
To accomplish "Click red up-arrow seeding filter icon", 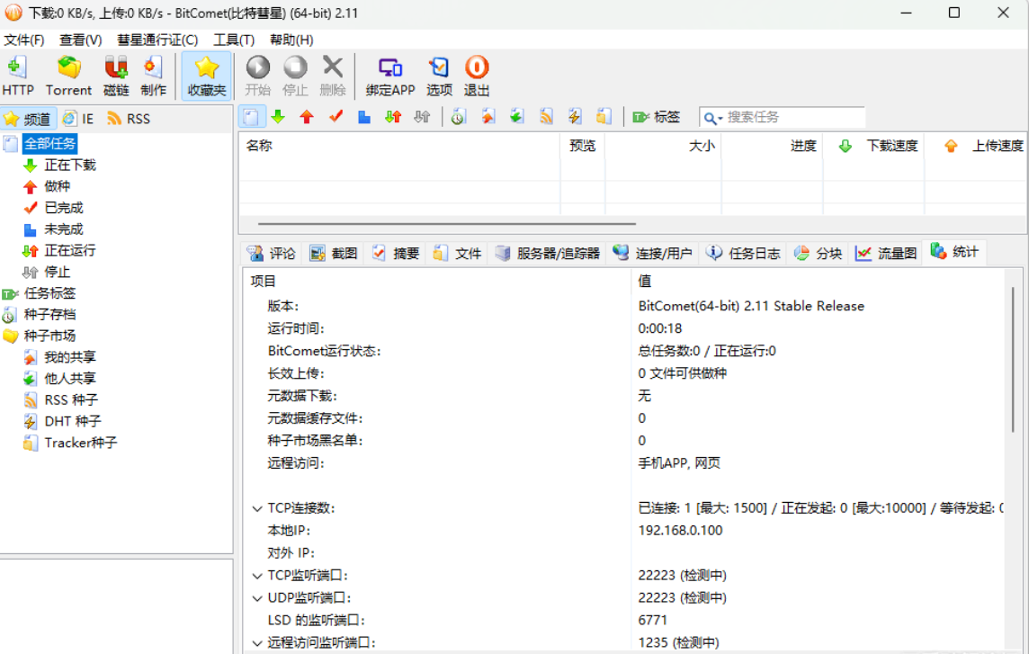I will tap(307, 117).
